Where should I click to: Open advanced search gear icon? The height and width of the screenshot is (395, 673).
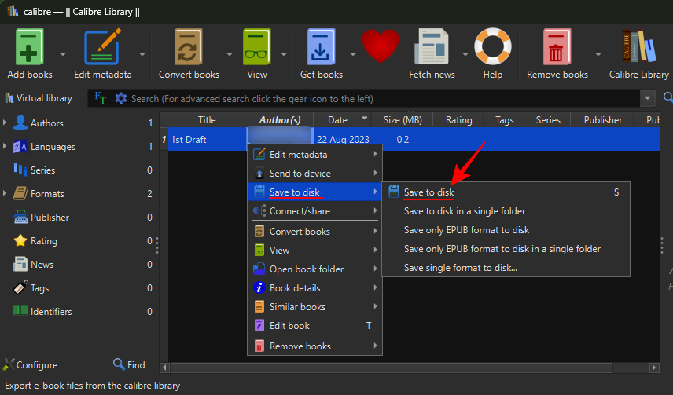click(121, 98)
